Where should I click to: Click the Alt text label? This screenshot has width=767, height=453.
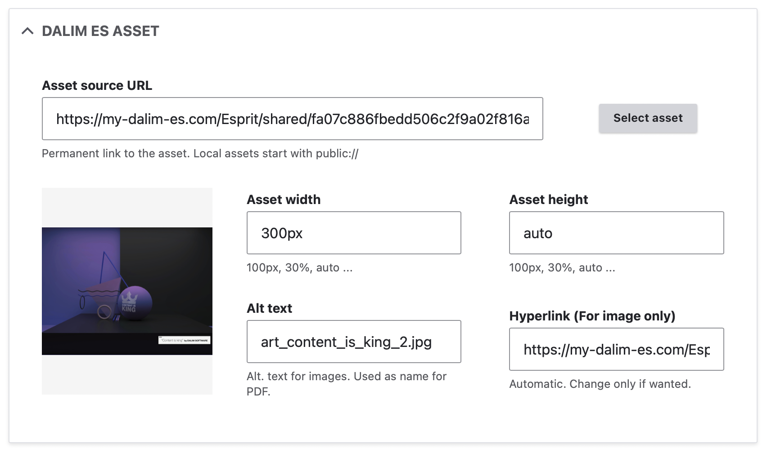[269, 308]
